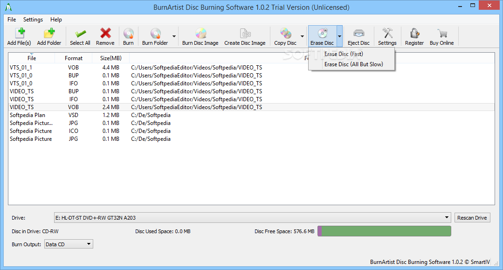
Task: Sort by the Format column header
Action: point(74,58)
